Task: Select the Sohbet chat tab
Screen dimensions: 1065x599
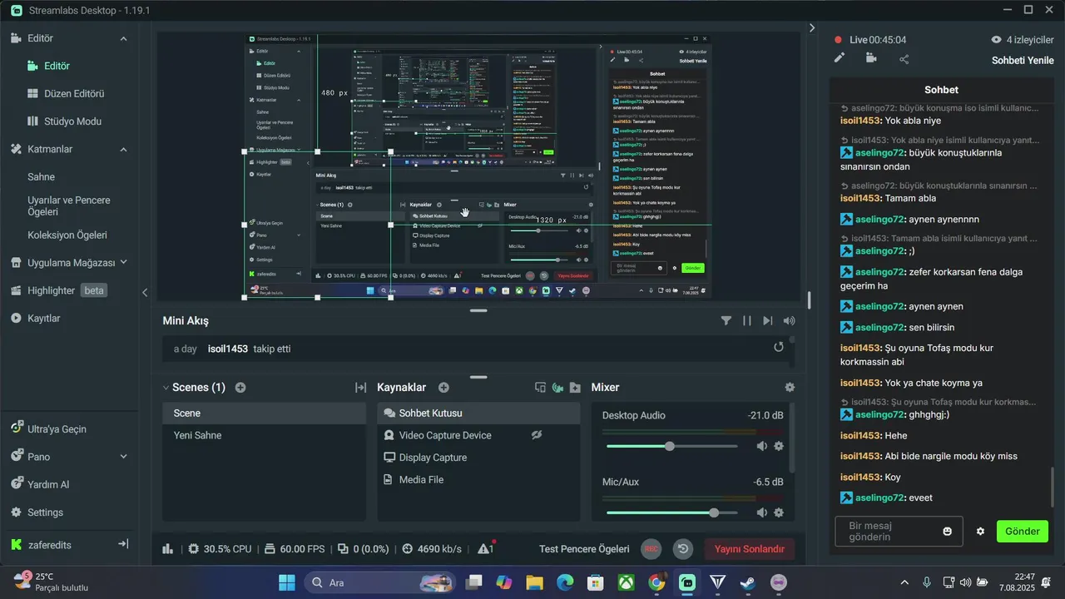Action: tap(941, 90)
